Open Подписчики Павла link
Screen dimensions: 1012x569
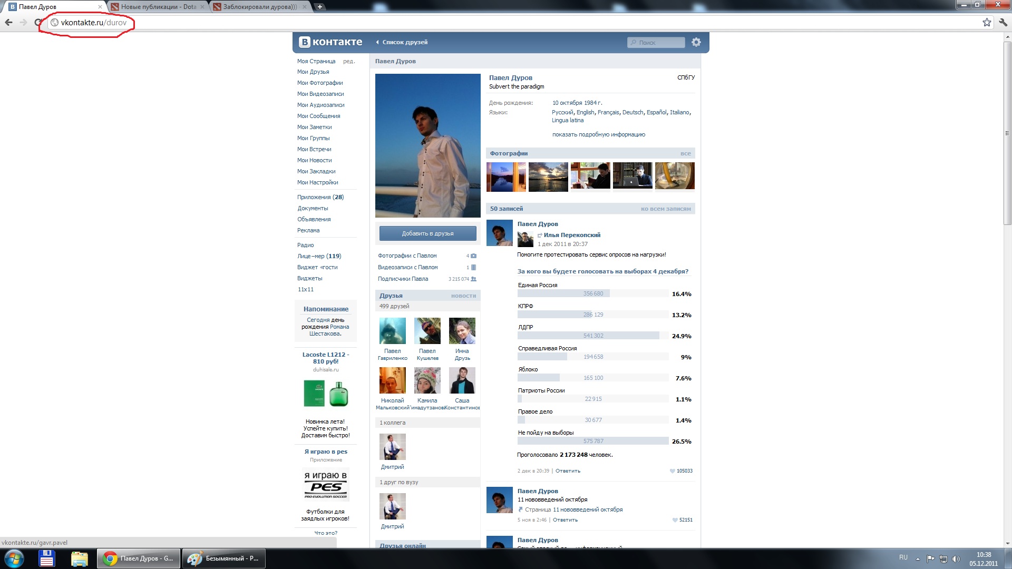click(x=403, y=279)
